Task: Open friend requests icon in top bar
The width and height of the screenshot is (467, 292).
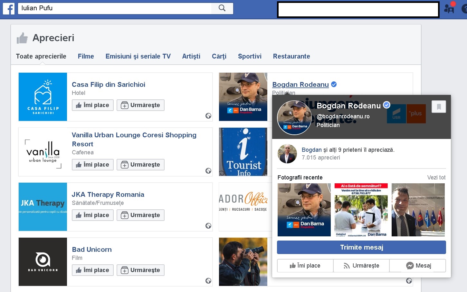Action: coord(449,8)
